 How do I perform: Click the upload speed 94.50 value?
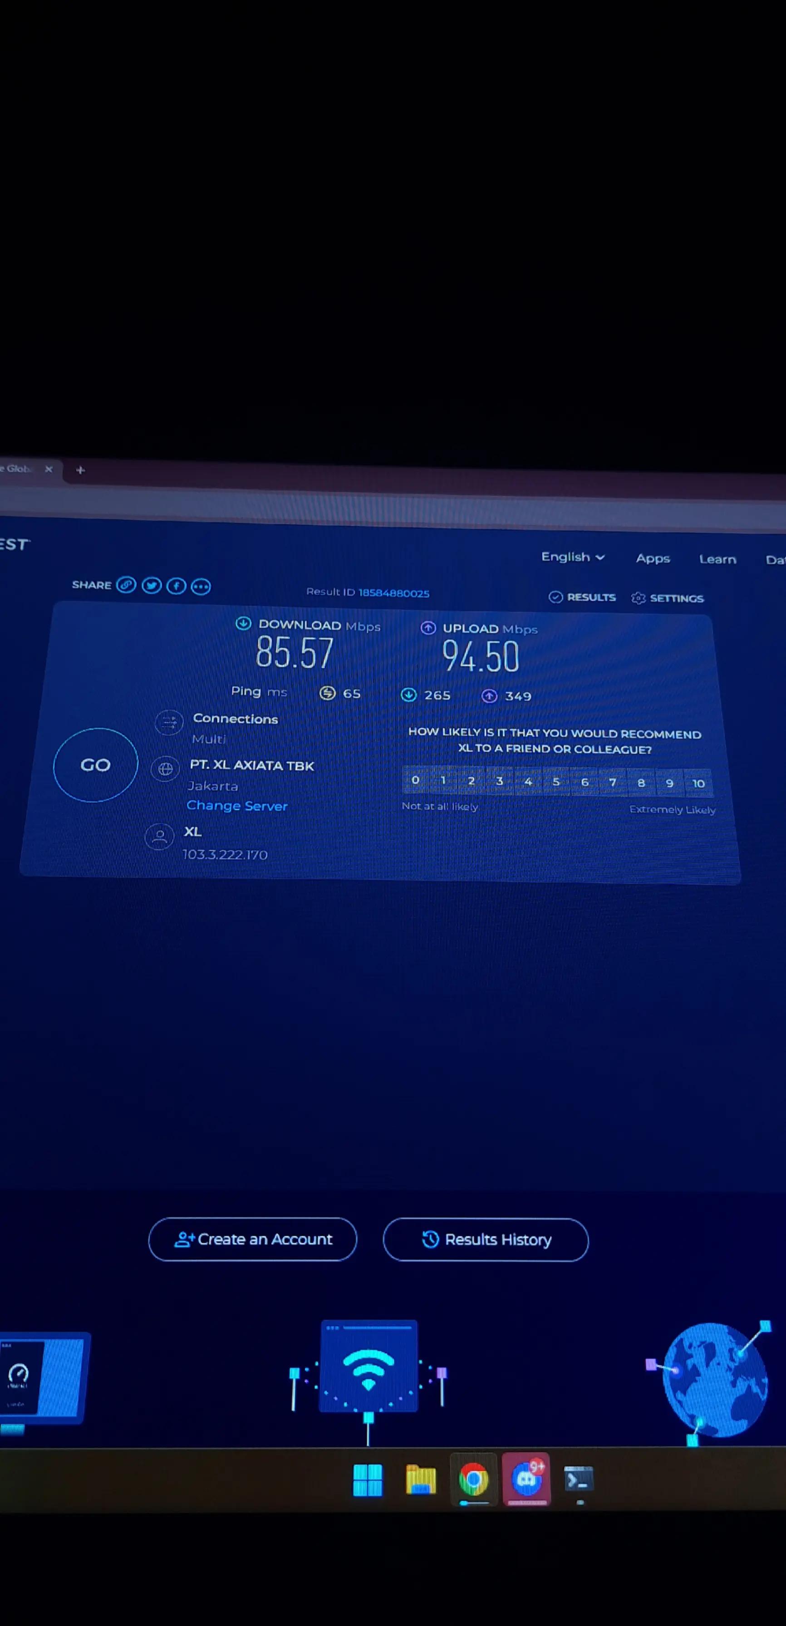pyautogui.click(x=481, y=656)
